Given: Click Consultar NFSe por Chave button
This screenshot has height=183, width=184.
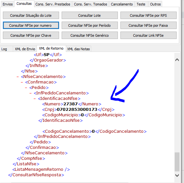Looking at the screenshot, I should click(x=31, y=35).
